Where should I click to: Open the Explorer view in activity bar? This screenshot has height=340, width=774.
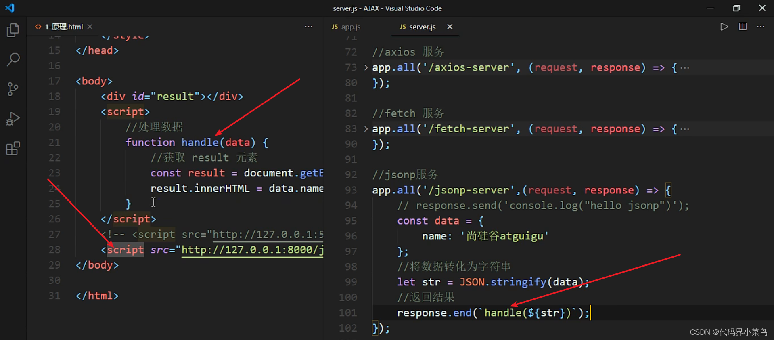[x=13, y=30]
